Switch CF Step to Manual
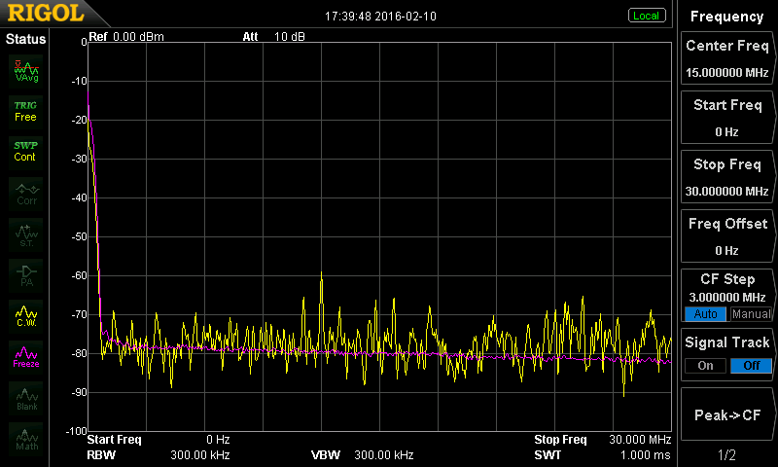 (x=752, y=314)
